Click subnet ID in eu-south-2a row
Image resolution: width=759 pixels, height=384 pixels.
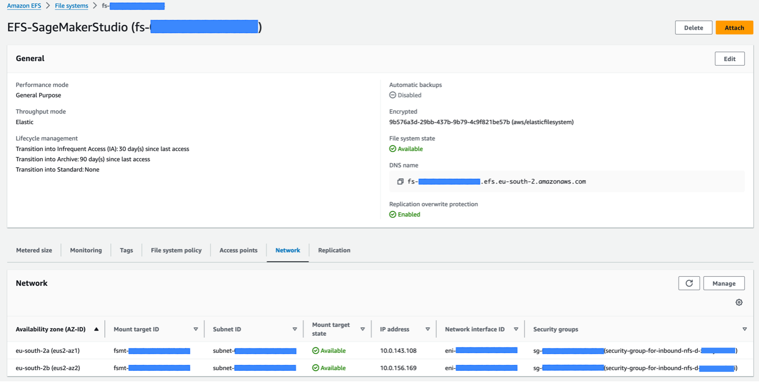[254, 351]
